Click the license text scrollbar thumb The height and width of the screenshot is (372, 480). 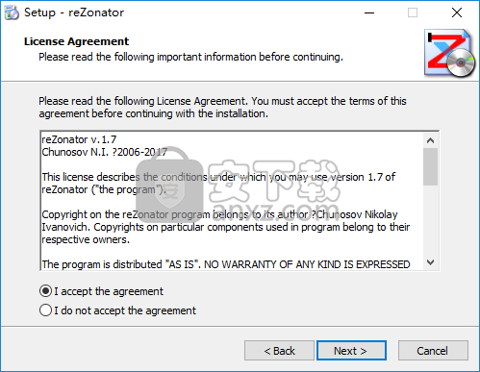[x=430, y=166]
